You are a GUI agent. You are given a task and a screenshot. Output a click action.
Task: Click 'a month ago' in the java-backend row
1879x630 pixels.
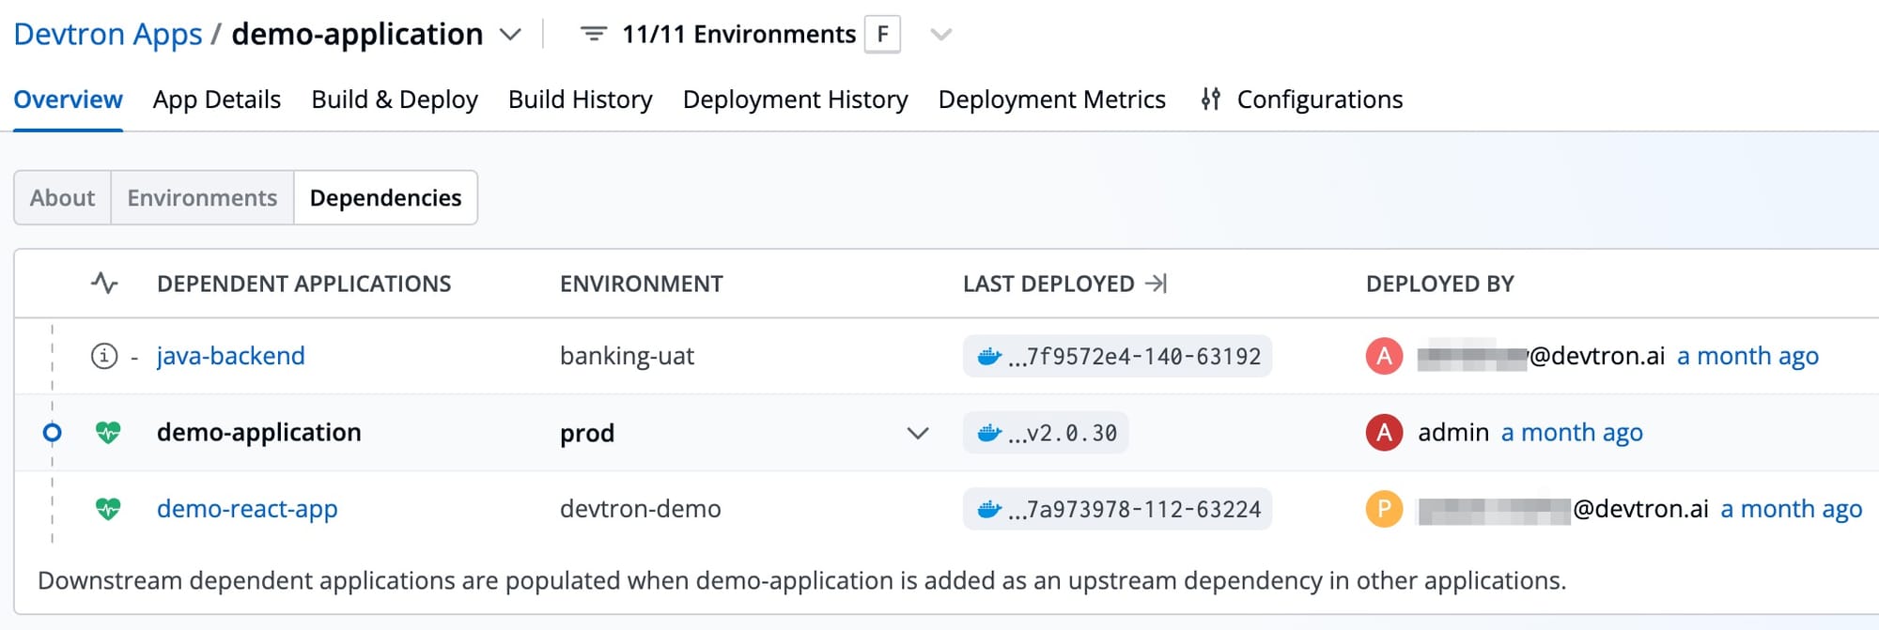coord(1747,356)
